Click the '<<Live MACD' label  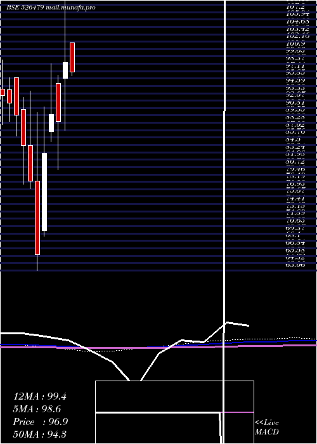(x=267, y=428)
